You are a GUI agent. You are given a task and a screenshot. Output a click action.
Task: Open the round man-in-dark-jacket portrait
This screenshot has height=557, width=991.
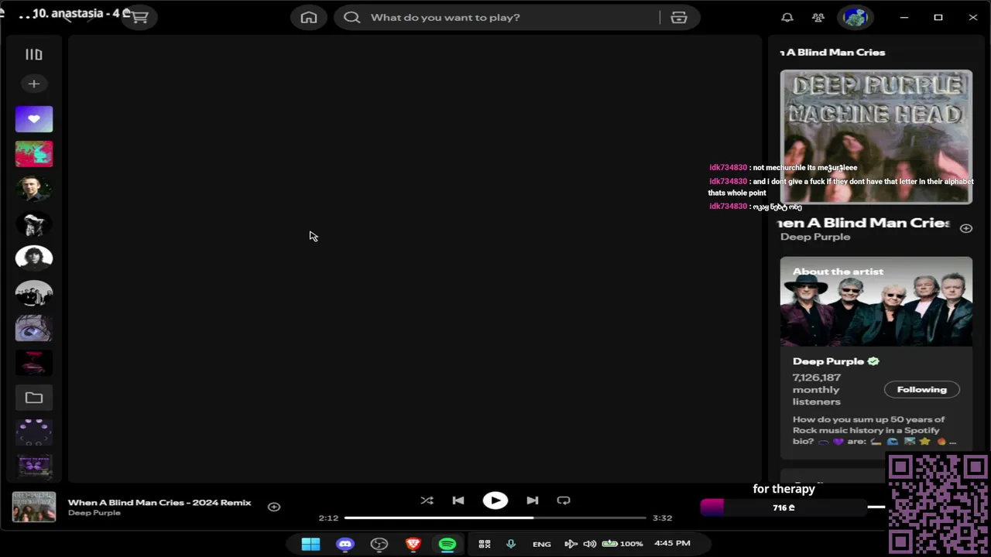coord(34,189)
